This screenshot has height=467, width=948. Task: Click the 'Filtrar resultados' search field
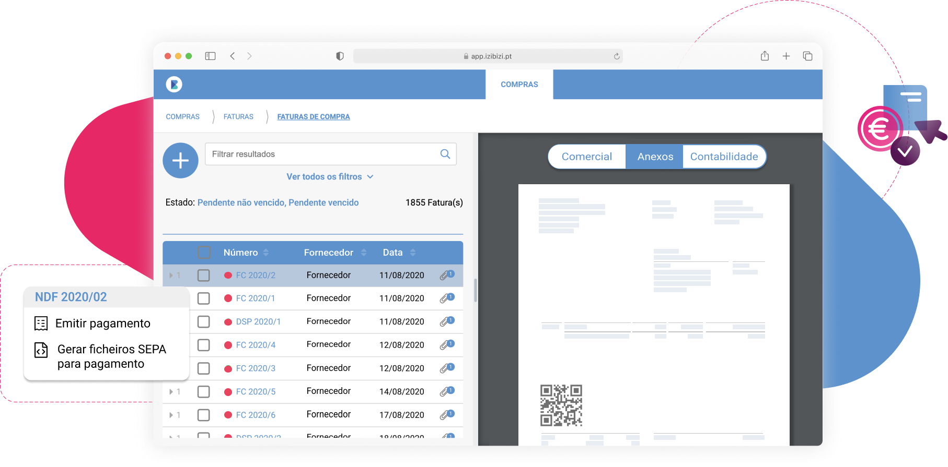click(321, 154)
